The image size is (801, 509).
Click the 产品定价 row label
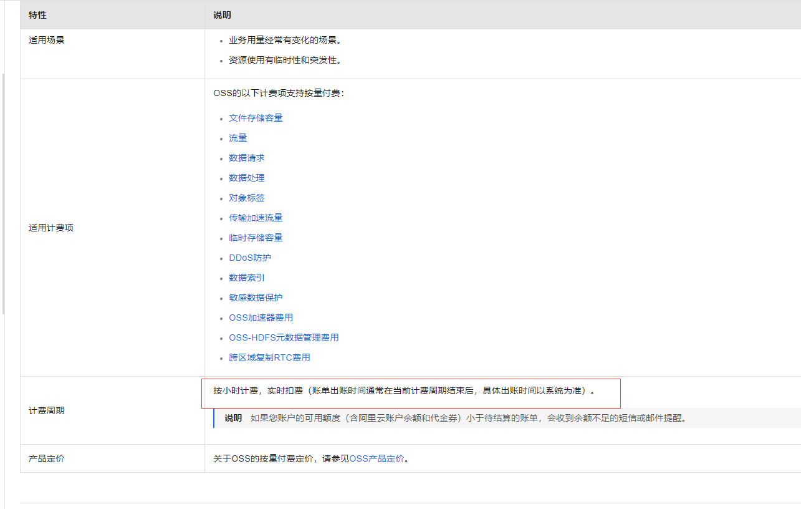pos(46,458)
